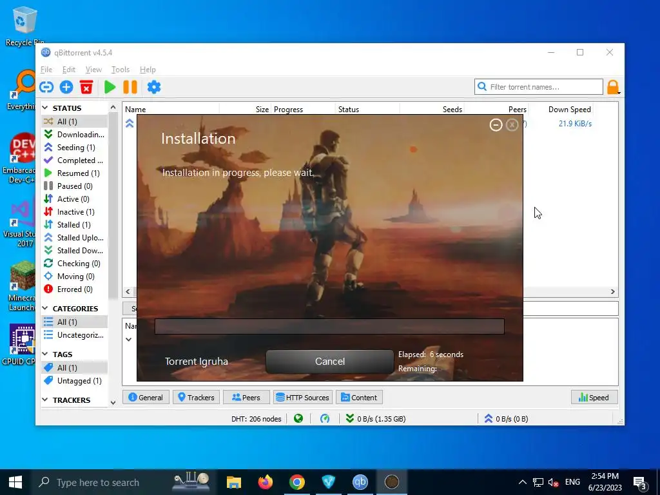The width and height of the screenshot is (660, 495).
Task: Collapse the TRACKERS section
Action: pyautogui.click(x=45, y=400)
